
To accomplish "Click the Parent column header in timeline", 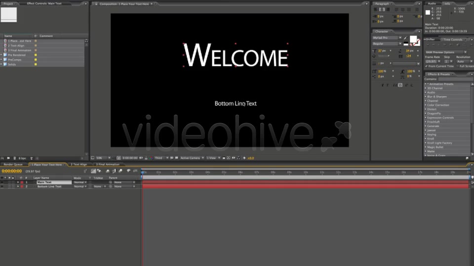I will pyautogui.click(x=113, y=178).
